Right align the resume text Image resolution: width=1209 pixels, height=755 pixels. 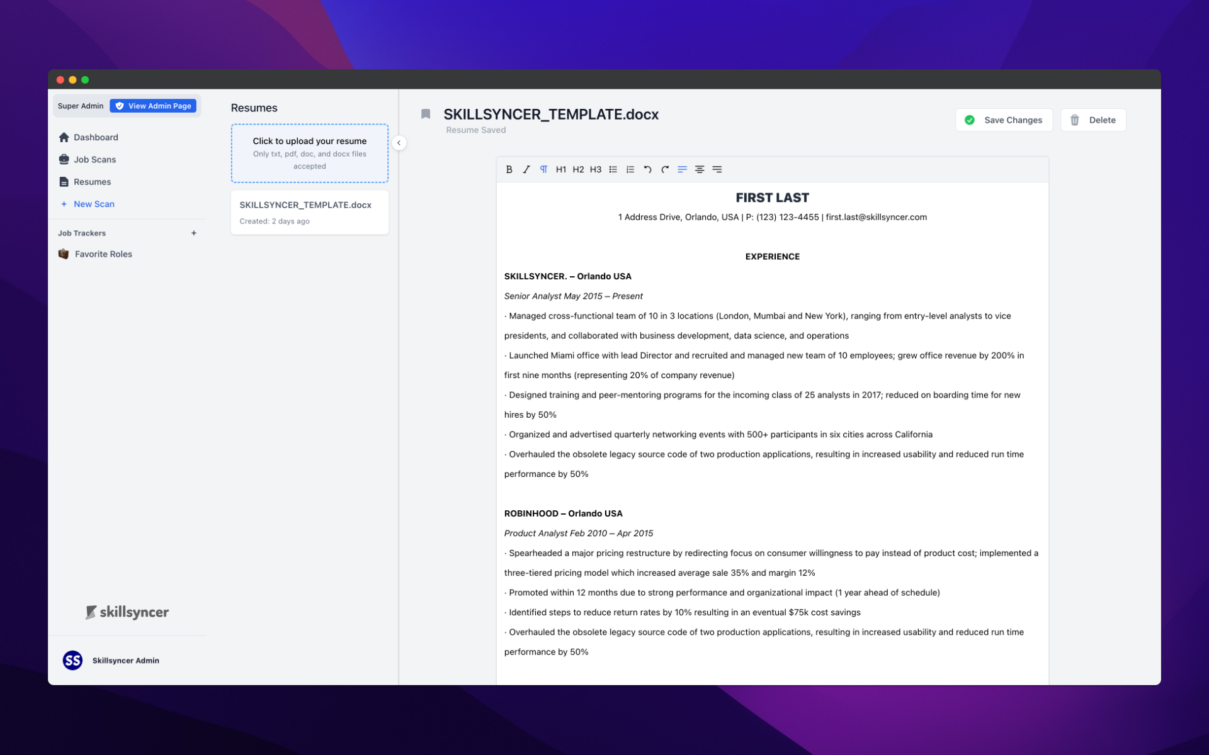[x=717, y=169]
